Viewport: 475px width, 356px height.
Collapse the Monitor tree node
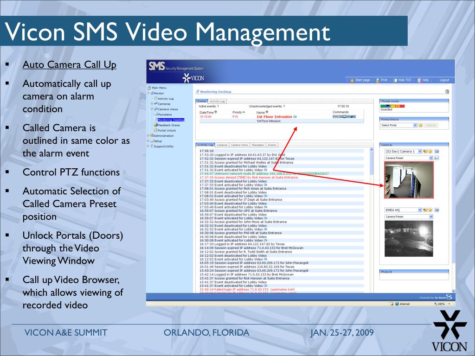tap(148, 93)
